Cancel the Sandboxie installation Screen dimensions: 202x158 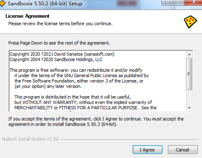click(x=183, y=150)
